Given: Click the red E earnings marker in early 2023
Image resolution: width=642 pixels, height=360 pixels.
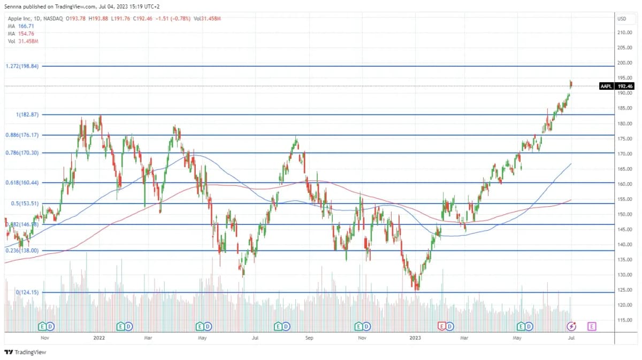Looking at the screenshot, I should (442, 326).
